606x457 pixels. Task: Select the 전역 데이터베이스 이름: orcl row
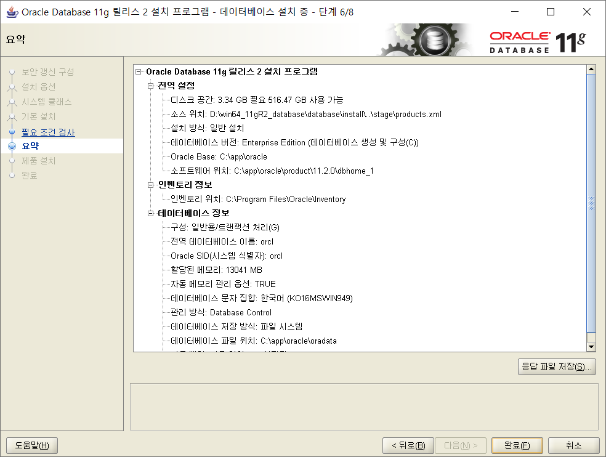tap(222, 241)
